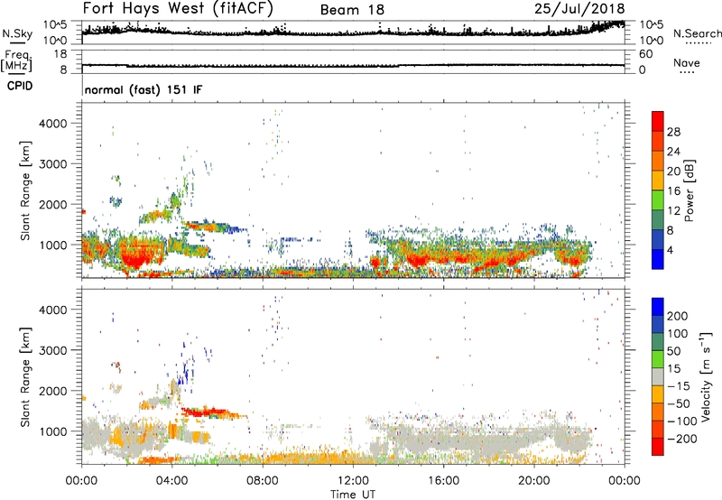Click the '28' power color bar value
The width and height of the screenshot is (722, 500).
(673, 132)
